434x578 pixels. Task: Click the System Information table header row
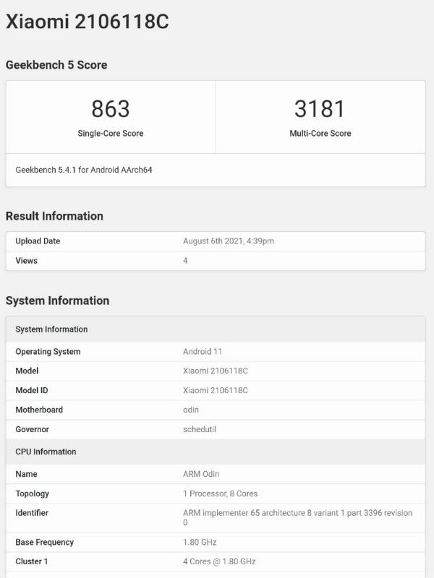(x=216, y=329)
